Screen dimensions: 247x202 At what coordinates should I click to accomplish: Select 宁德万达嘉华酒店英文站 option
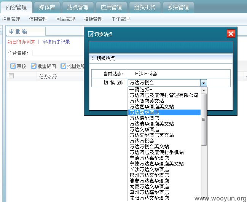point(164,164)
